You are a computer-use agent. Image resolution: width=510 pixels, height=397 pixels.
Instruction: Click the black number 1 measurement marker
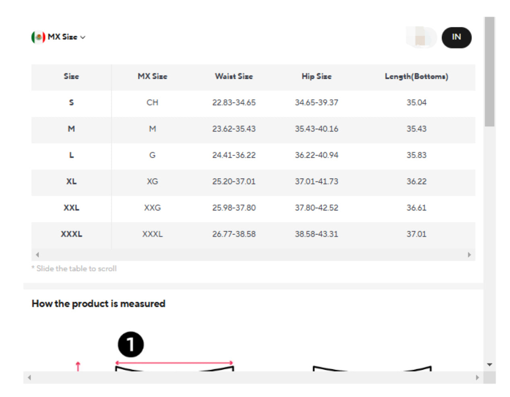click(x=130, y=344)
